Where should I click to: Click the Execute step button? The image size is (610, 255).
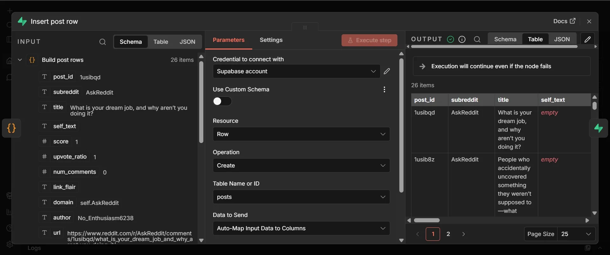(x=369, y=40)
